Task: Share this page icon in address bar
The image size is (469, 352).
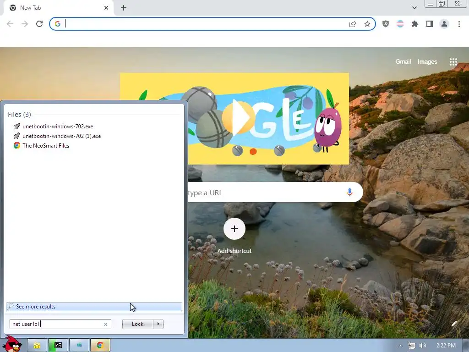Action: click(353, 24)
